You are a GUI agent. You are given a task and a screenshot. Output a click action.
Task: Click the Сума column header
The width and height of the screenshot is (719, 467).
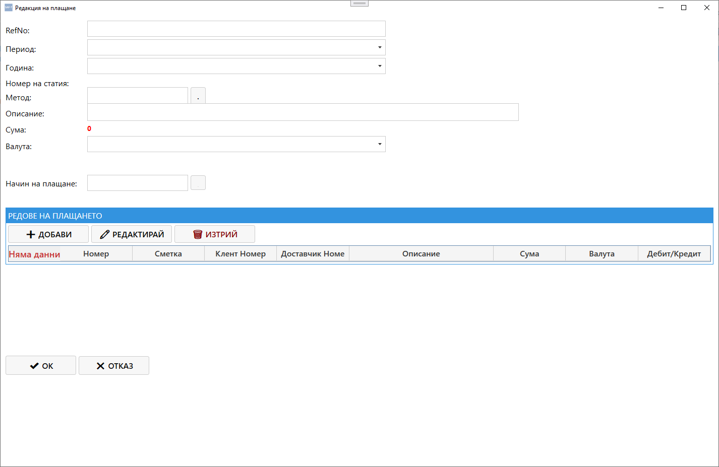point(529,254)
